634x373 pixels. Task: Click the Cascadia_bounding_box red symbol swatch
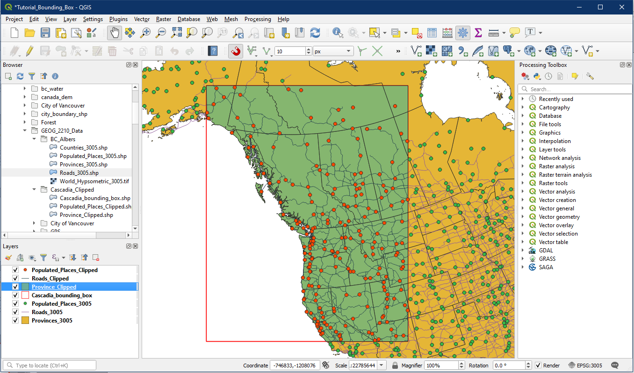coord(25,295)
